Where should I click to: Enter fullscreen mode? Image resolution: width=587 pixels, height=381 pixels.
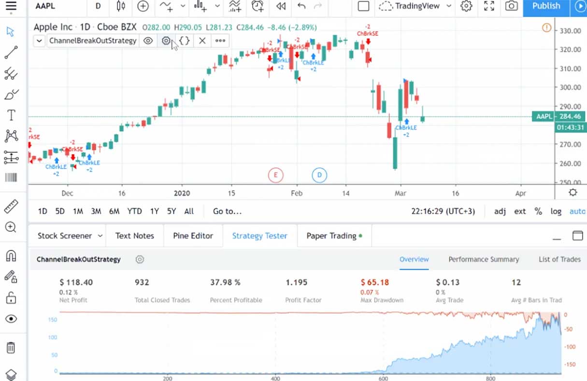pos(489,6)
